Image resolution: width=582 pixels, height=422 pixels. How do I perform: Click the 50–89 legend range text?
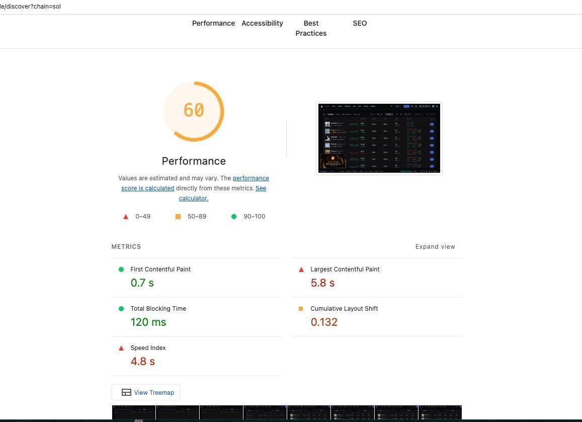[x=197, y=217]
